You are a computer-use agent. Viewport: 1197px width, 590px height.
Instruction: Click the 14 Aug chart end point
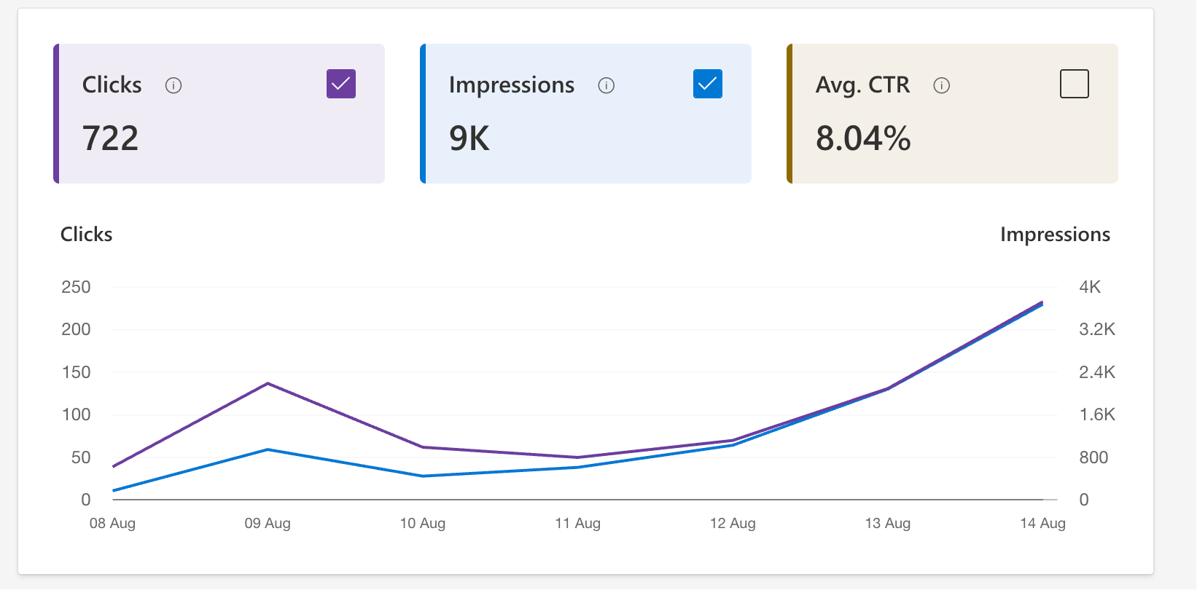point(1042,303)
